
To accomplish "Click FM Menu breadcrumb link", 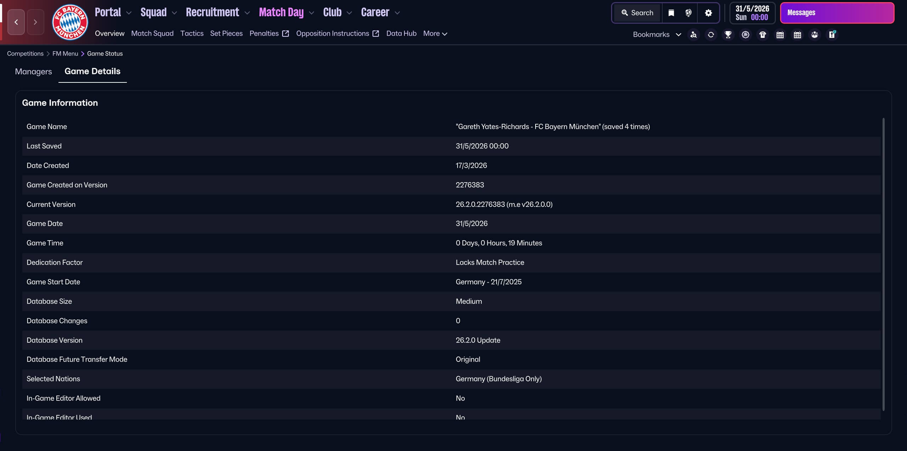I will tap(65, 54).
